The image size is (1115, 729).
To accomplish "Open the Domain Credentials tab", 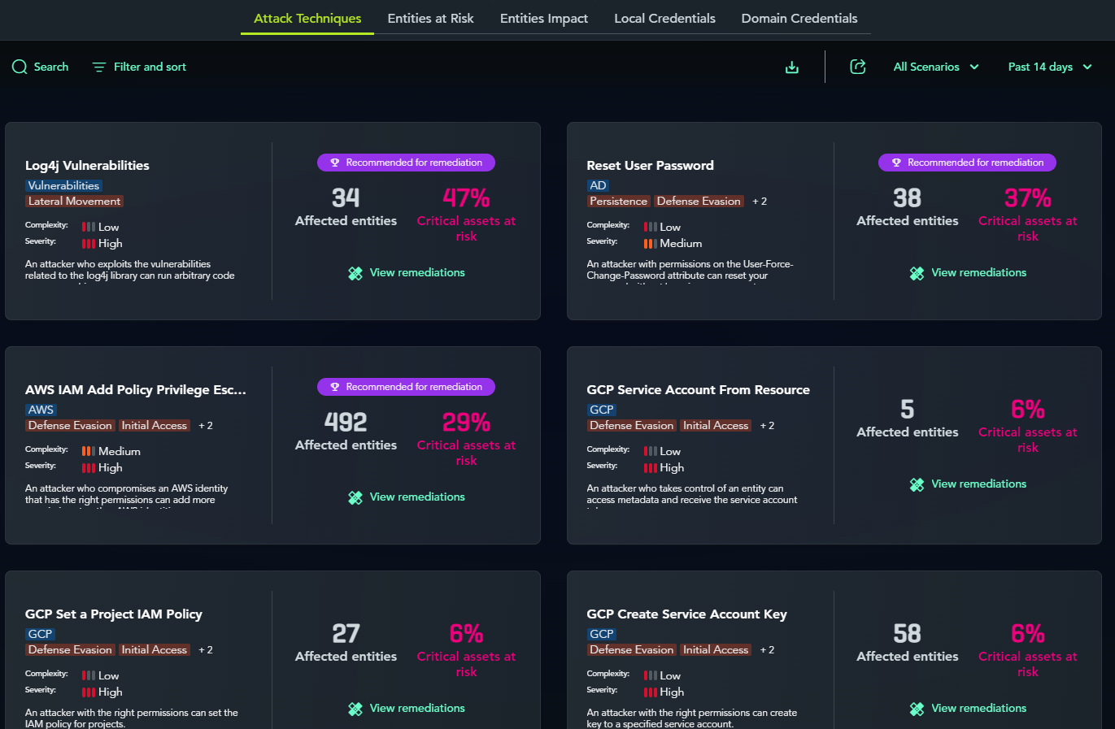I will [799, 18].
